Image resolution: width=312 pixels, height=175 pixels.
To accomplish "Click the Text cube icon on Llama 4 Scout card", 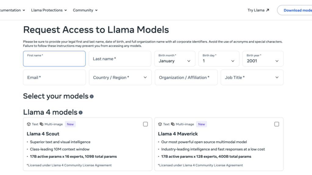I will [29, 124].
